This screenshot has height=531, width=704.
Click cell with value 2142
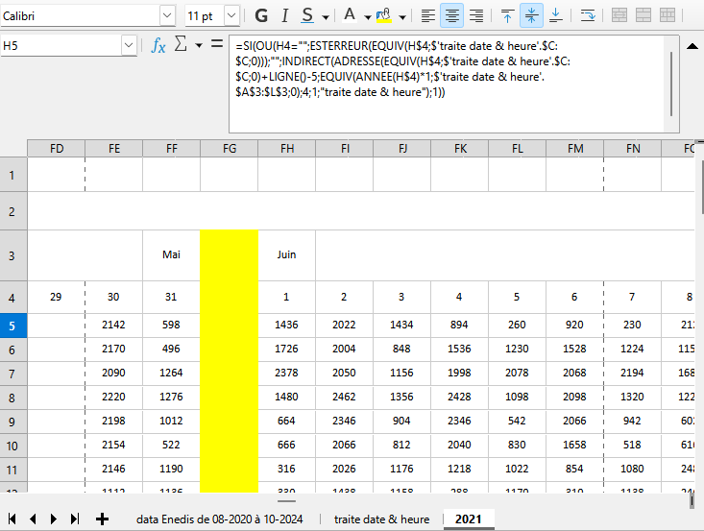(113, 326)
